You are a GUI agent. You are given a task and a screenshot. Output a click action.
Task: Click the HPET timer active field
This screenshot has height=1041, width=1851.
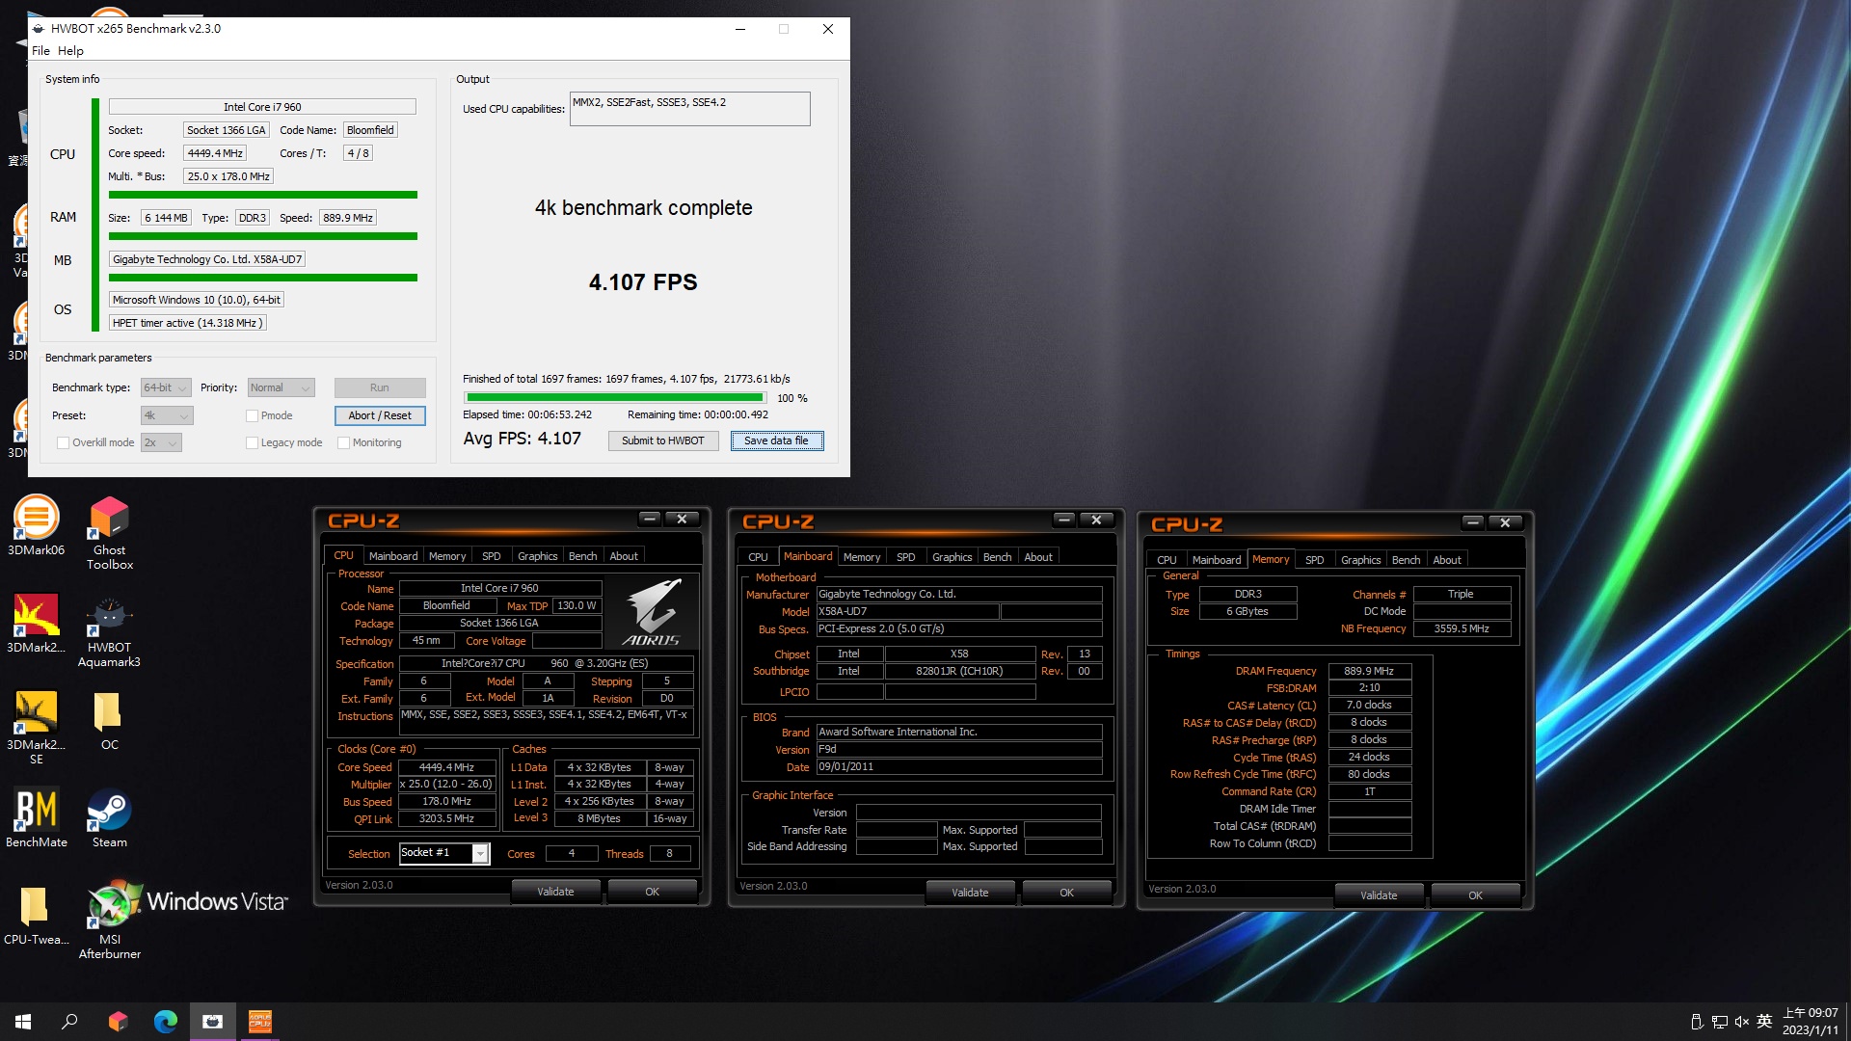[x=187, y=323]
